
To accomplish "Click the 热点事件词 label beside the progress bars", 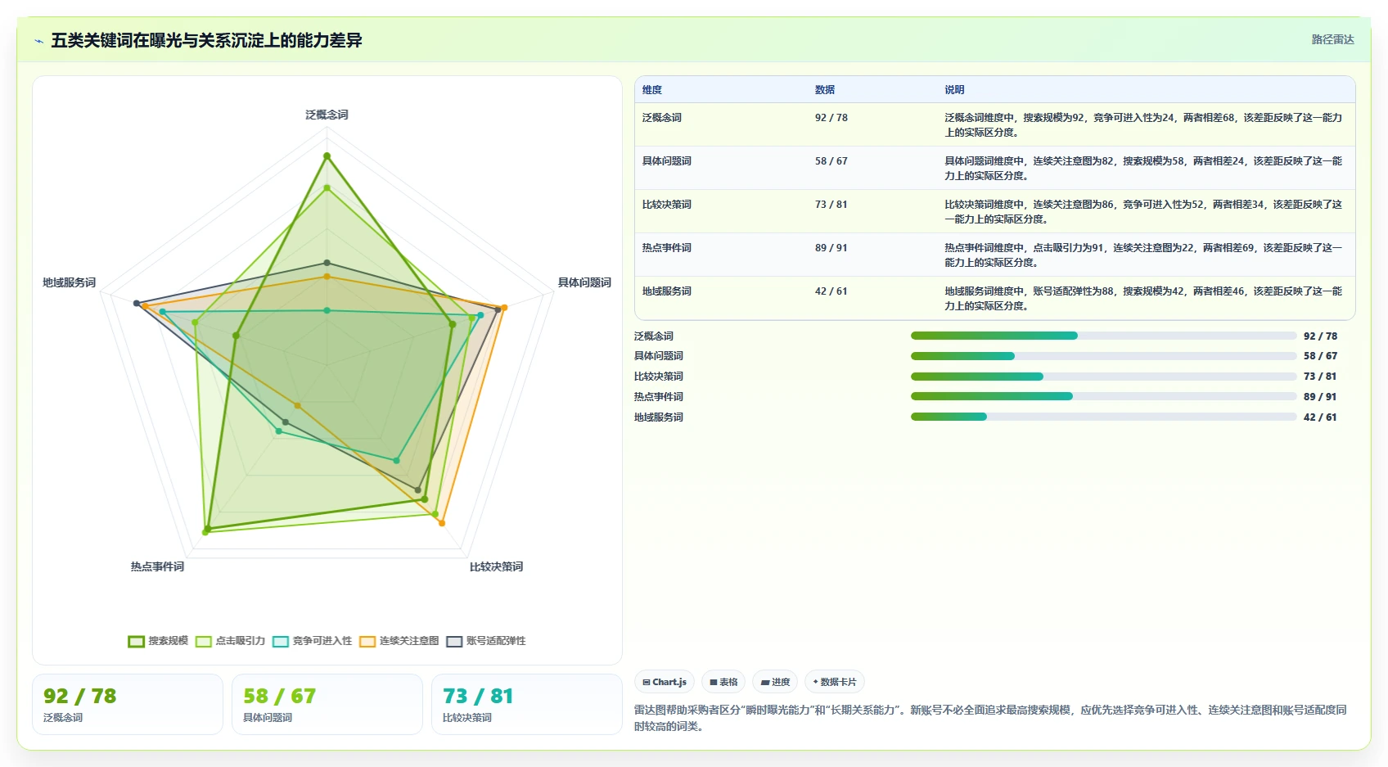I will click(x=659, y=397).
